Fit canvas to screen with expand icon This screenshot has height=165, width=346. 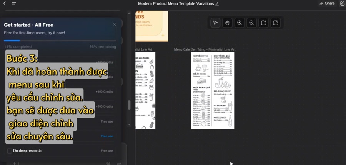click(x=276, y=23)
